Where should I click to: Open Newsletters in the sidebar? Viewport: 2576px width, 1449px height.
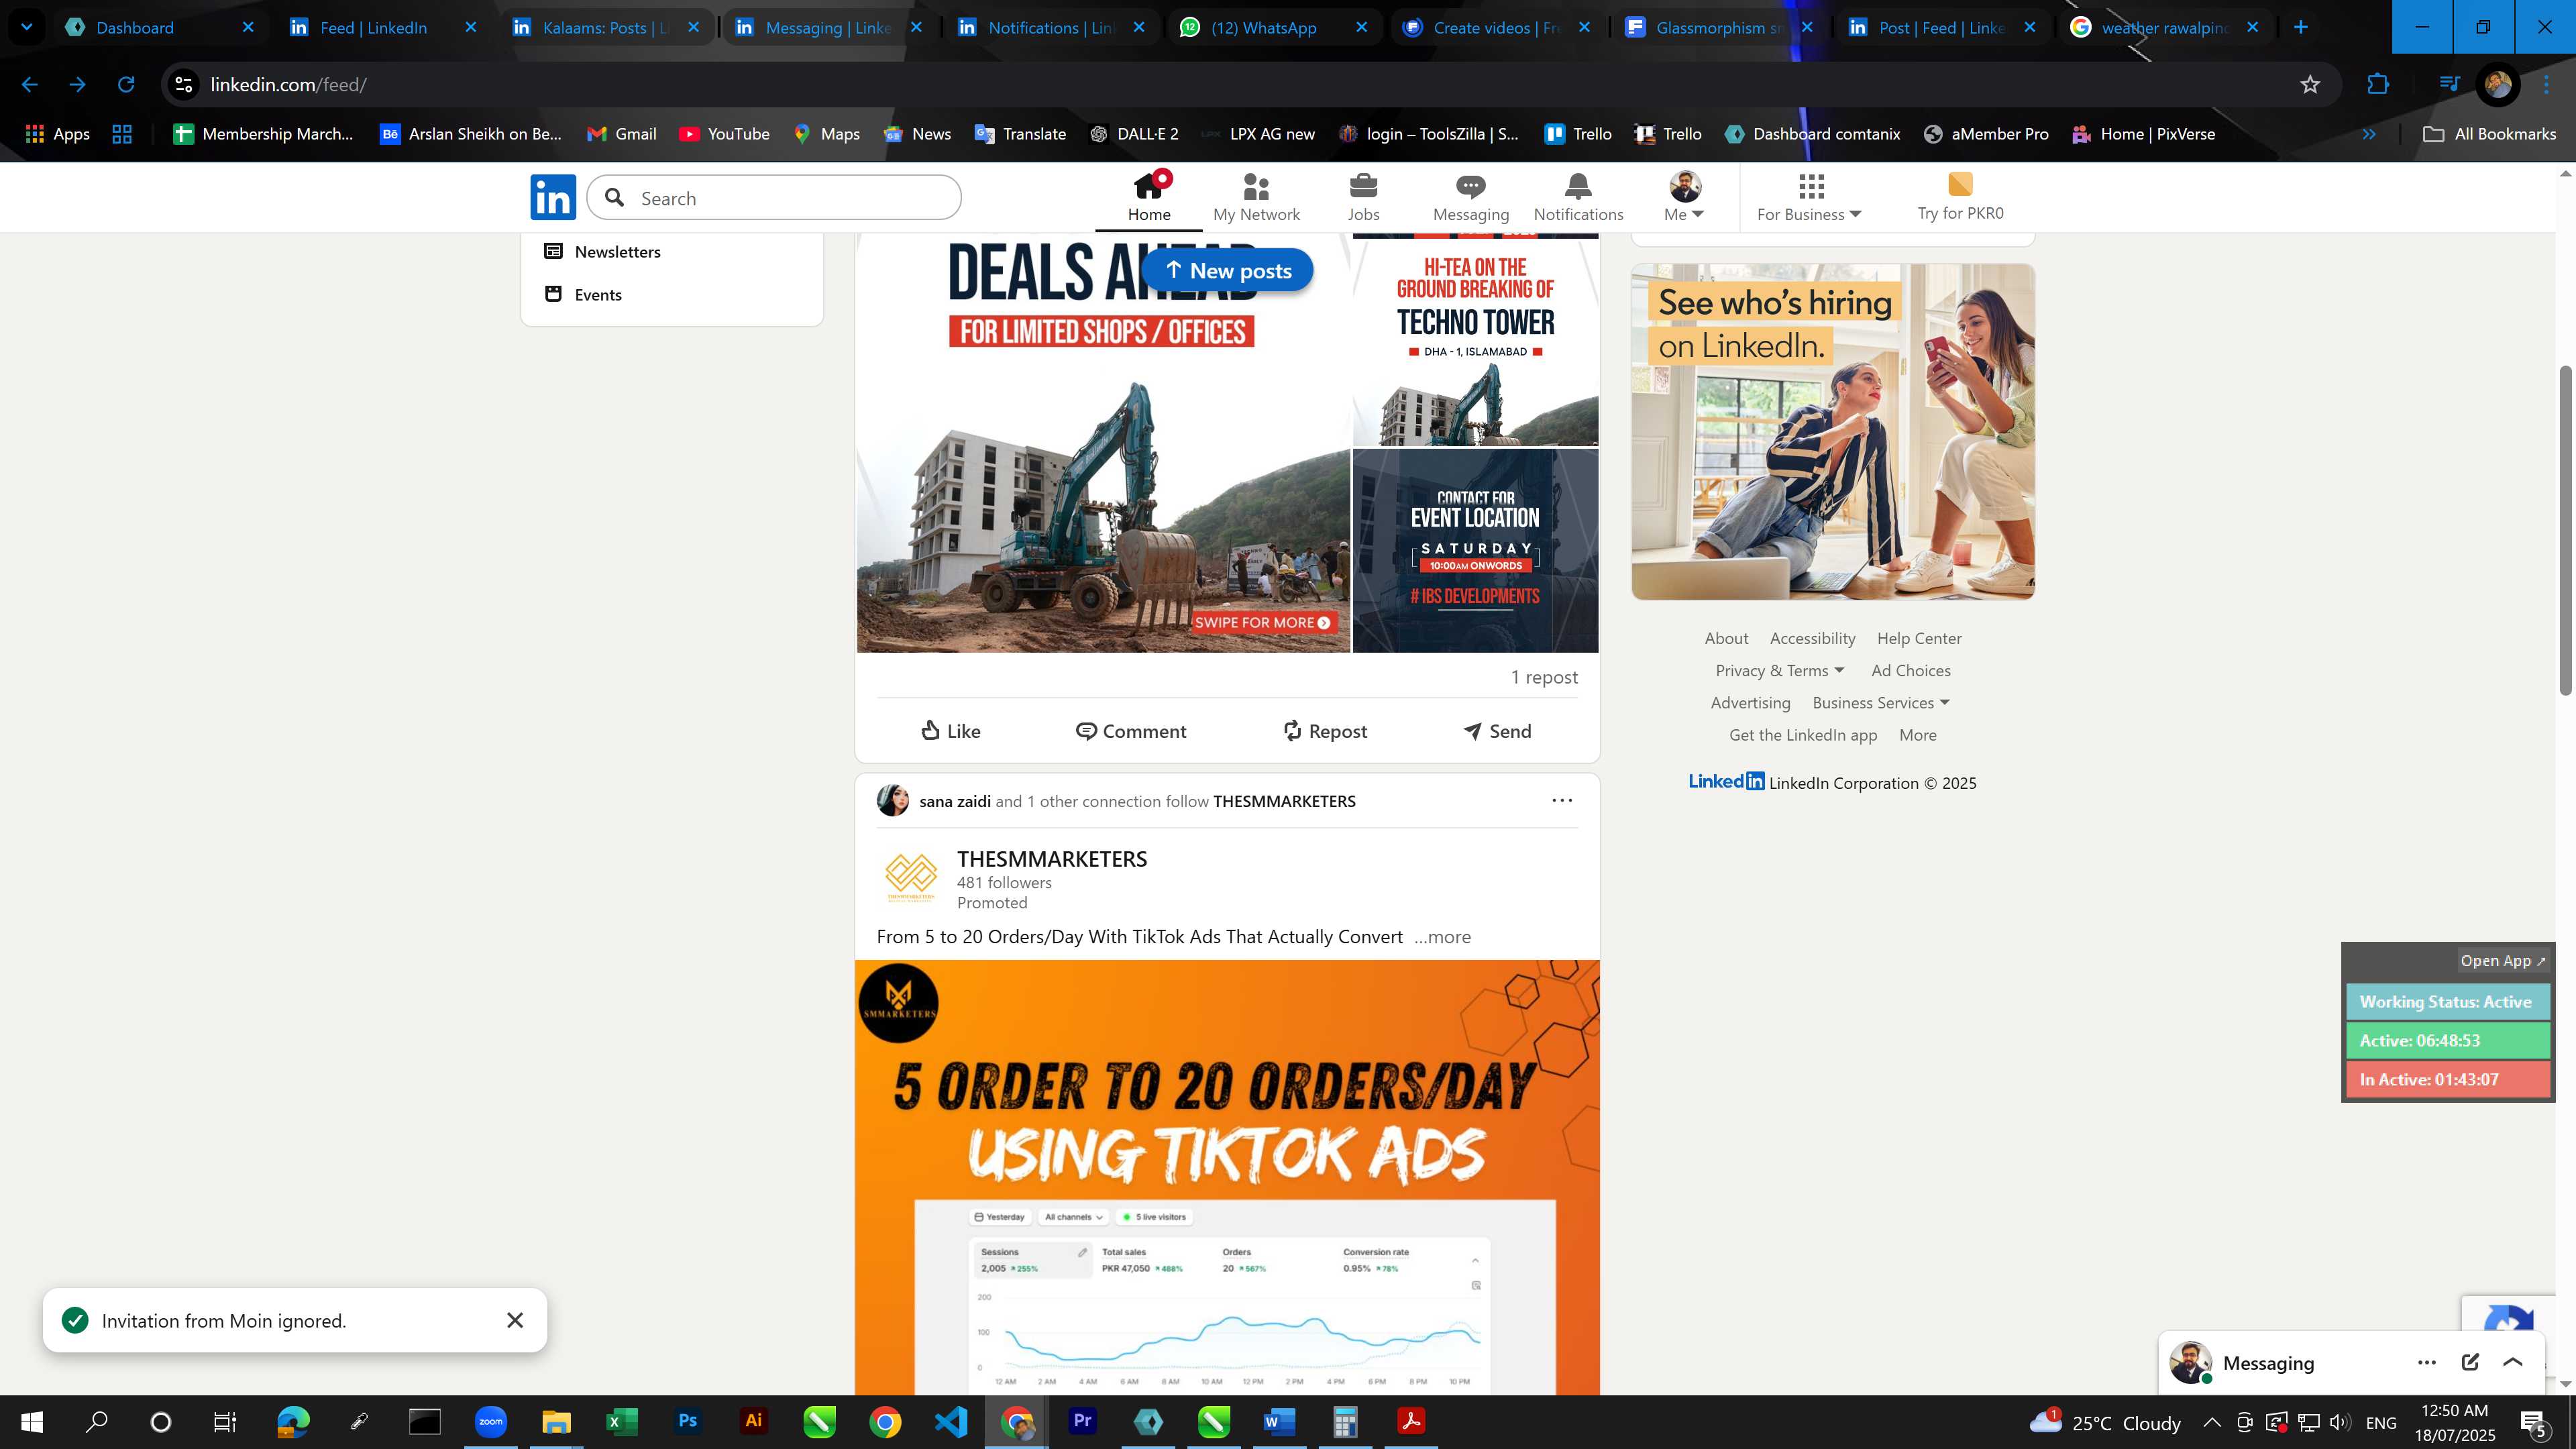point(602,252)
